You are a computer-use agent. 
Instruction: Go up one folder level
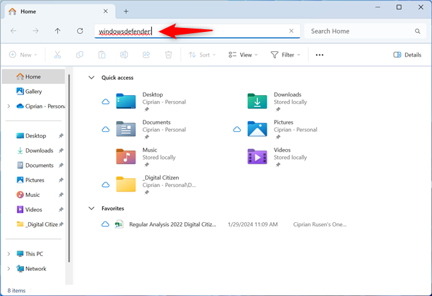point(58,31)
